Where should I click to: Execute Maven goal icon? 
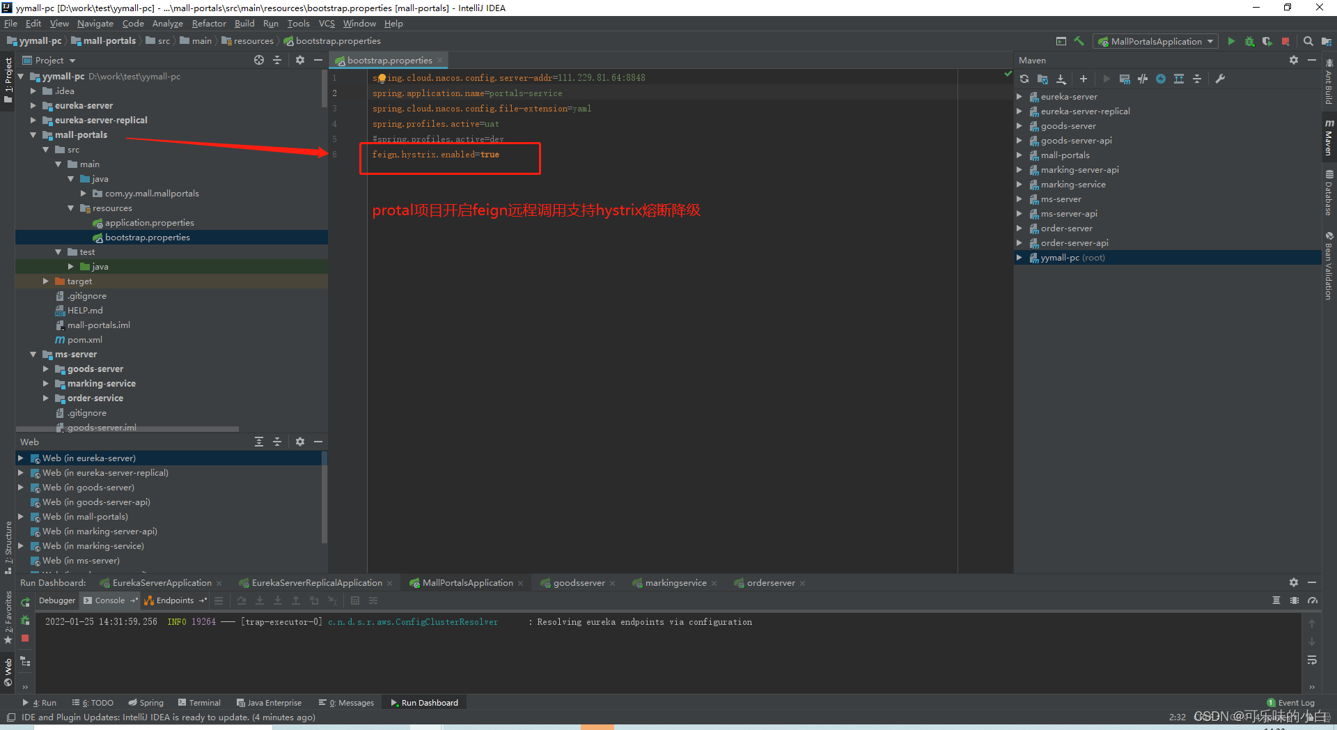[1125, 79]
